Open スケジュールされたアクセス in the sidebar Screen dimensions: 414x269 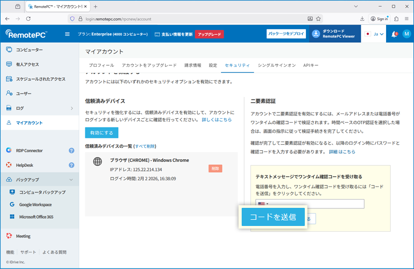tap(40, 79)
